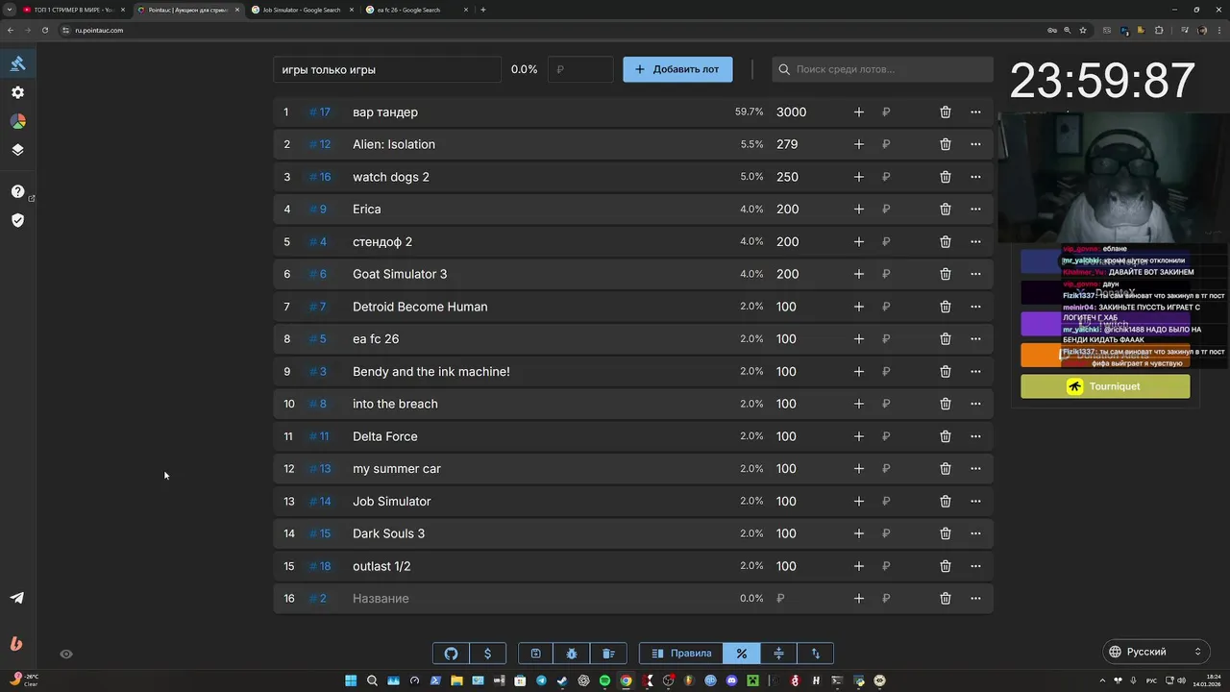Delete Bendy and the ink machine! lot
This screenshot has height=692, width=1230.
[x=946, y=372]
